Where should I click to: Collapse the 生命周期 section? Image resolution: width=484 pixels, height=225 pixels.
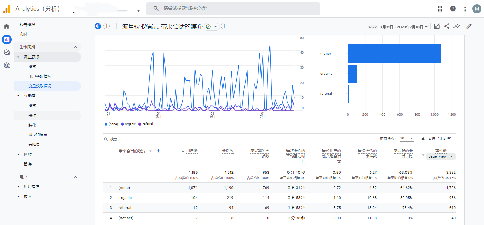(75, 47)
